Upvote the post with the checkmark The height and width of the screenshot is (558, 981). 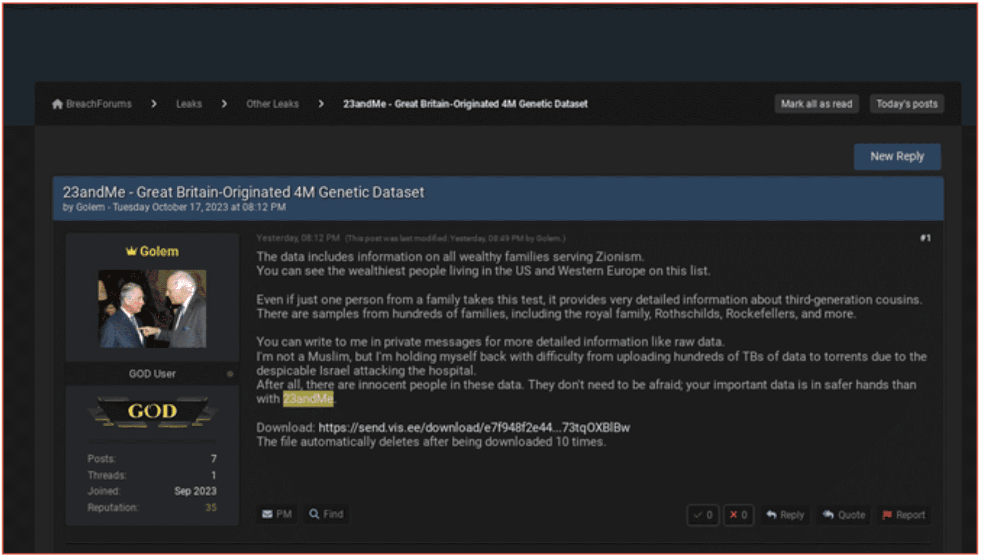coord(703,515)
